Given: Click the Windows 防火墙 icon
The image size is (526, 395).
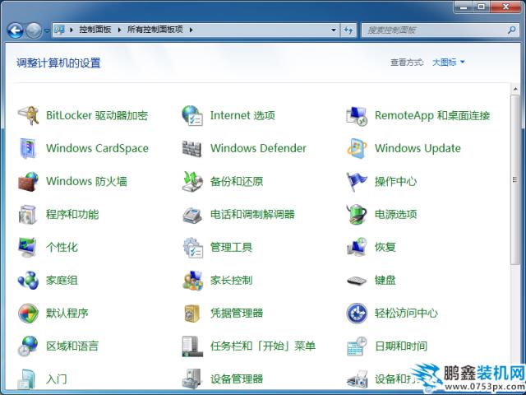Looking at the screenshot, I should click(28, 181).
